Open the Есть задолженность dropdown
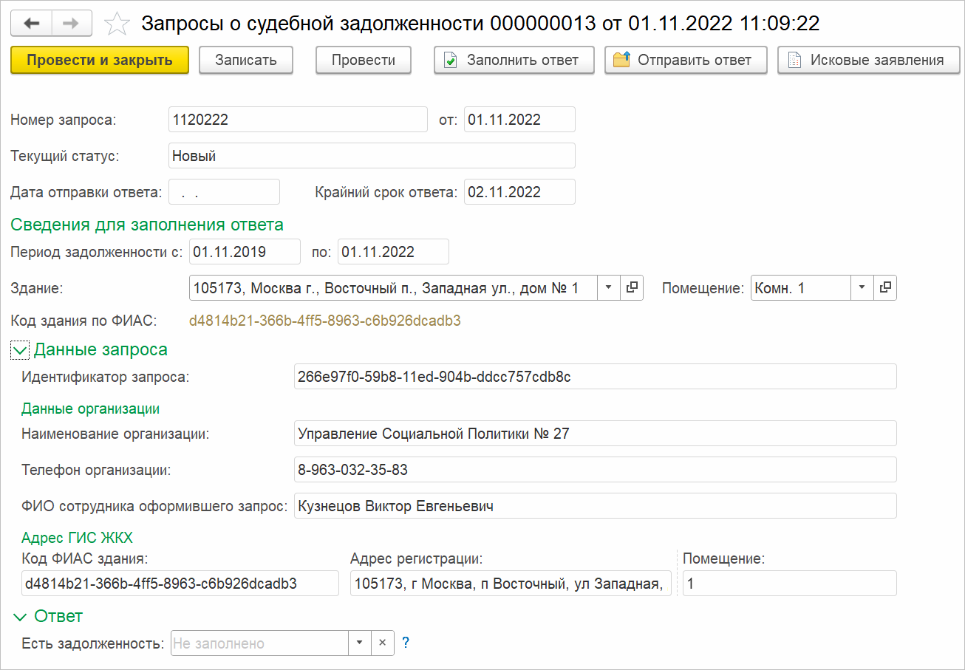Screen dimensions: 965x670 click(x=360, y=643)
